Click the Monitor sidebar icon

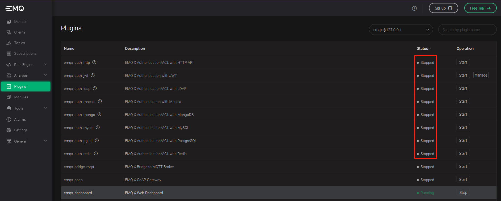pos(9,22)
